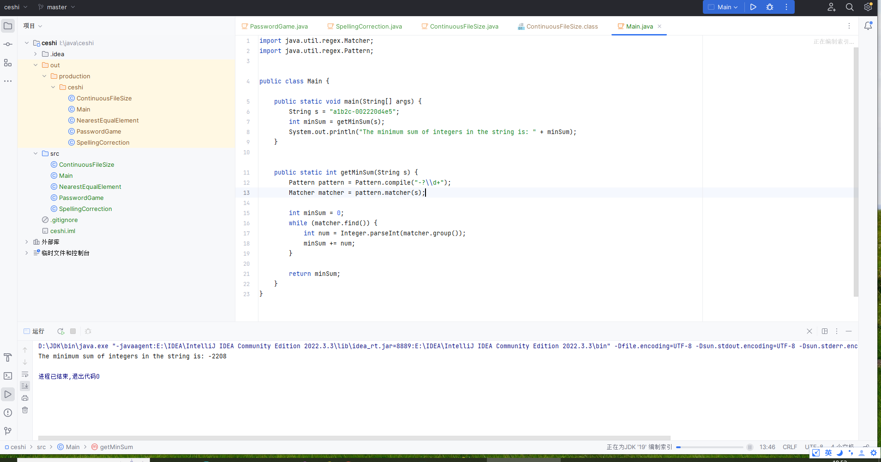
Task: Open the Notifications bell
Action: click(868, 26)
